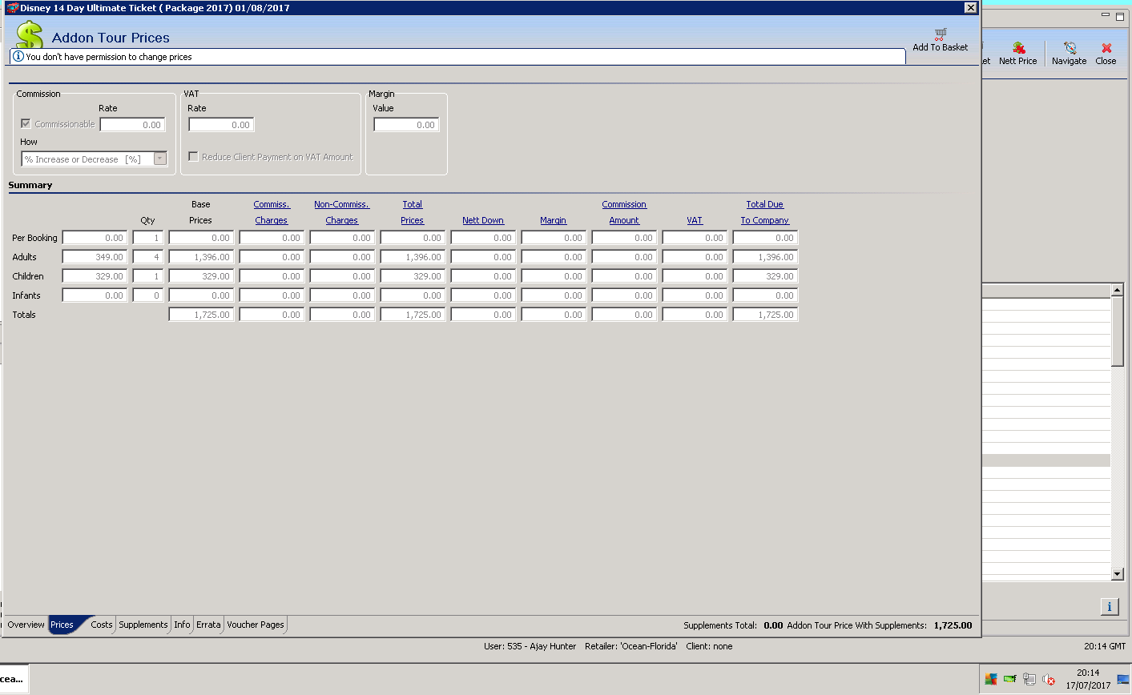Click the Total Due To Company link
Screen dimensions: 1132x695
(765, 212)
